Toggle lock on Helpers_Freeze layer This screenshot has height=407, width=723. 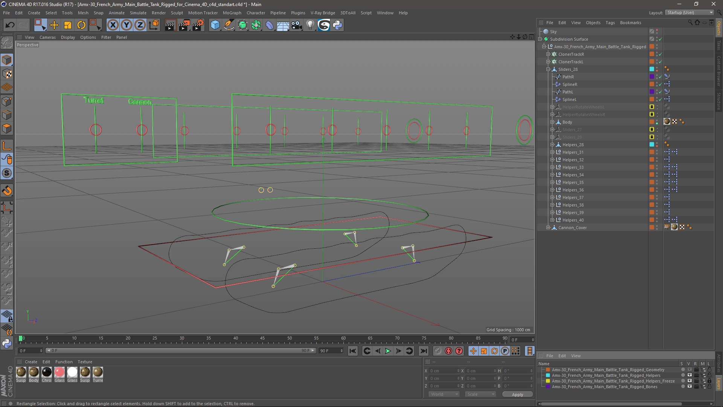[x=709, y=381]
